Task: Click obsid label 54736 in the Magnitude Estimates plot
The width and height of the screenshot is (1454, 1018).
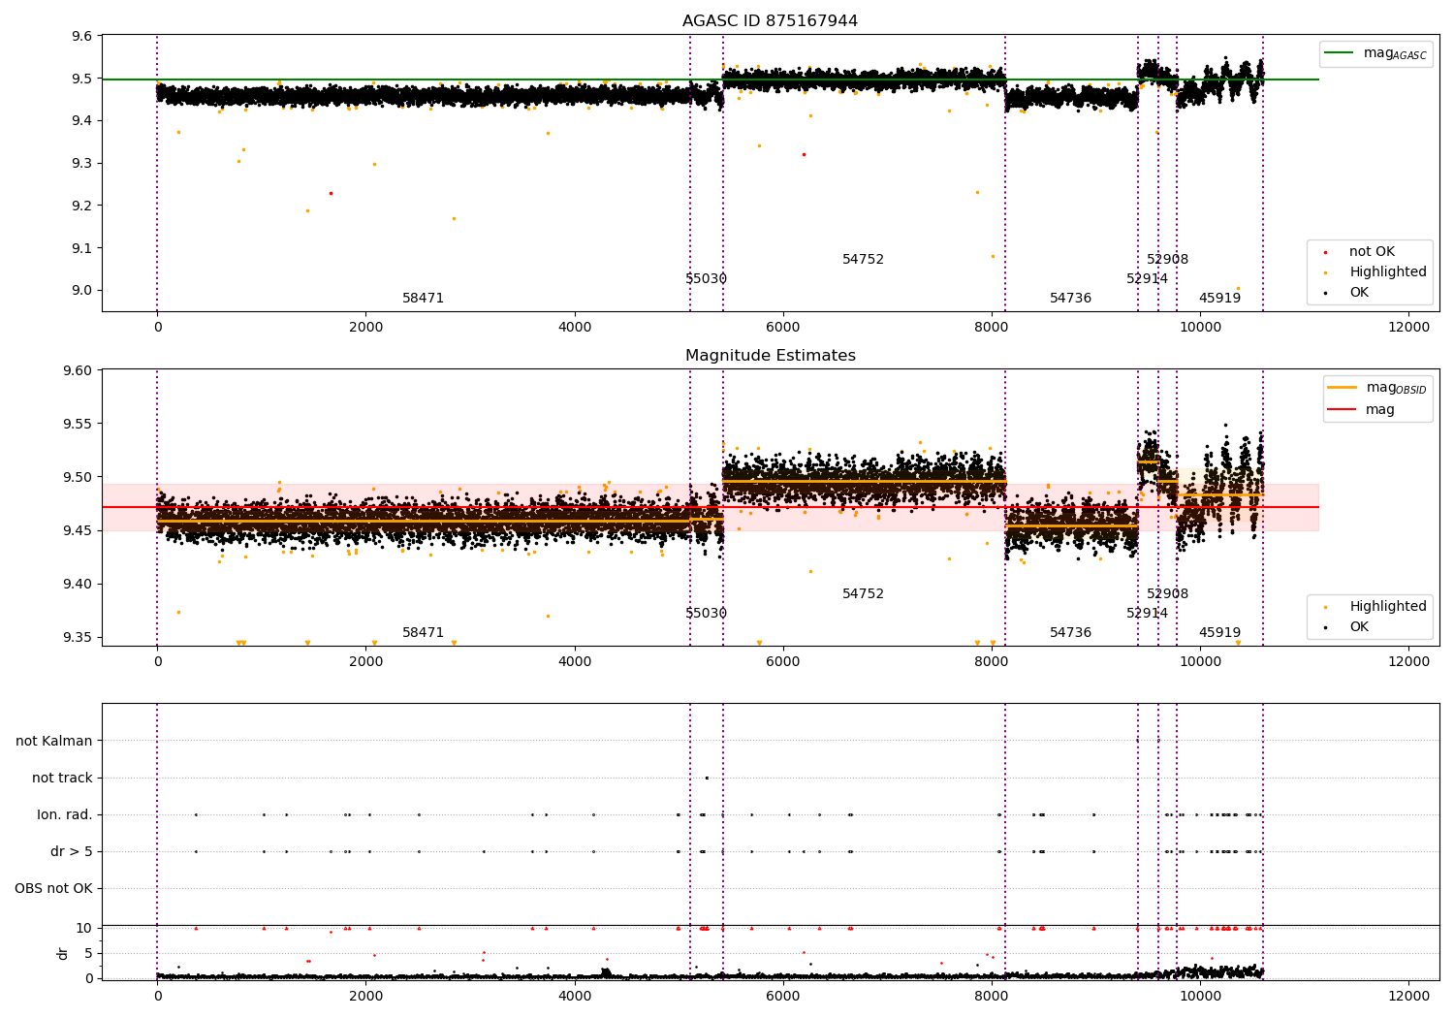Action: click(1070, 633)
